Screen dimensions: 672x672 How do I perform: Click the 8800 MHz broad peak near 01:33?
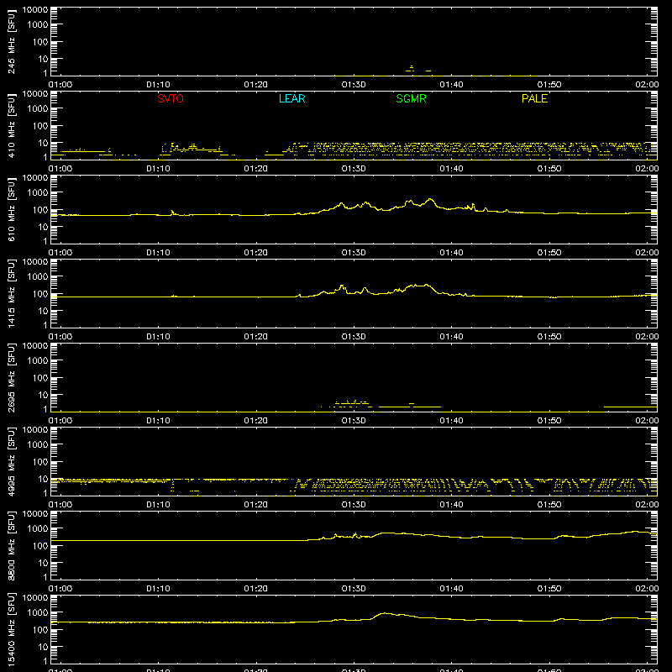coord(388,533)
